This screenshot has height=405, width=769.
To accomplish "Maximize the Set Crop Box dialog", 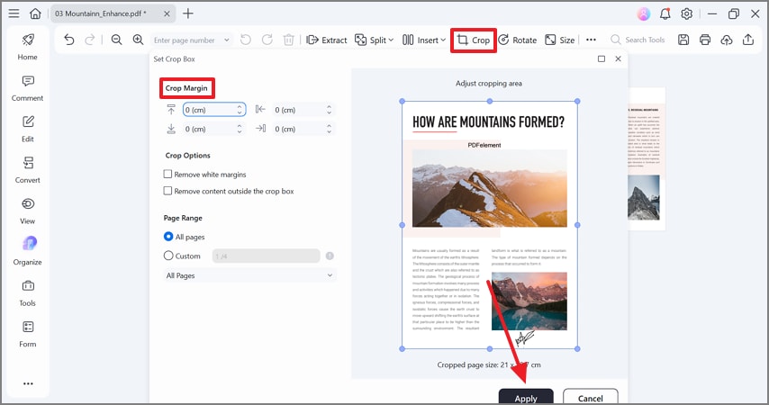I will [602, 58].
